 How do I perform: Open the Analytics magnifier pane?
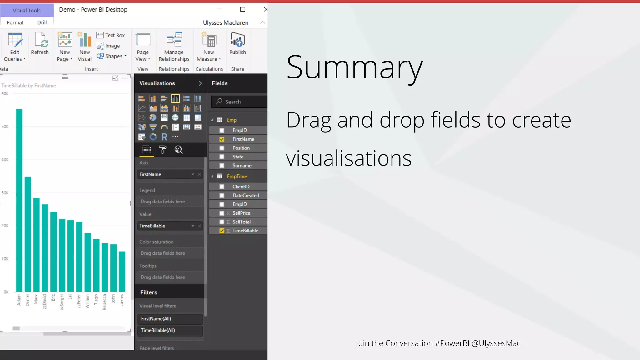(x=178, y=150)
